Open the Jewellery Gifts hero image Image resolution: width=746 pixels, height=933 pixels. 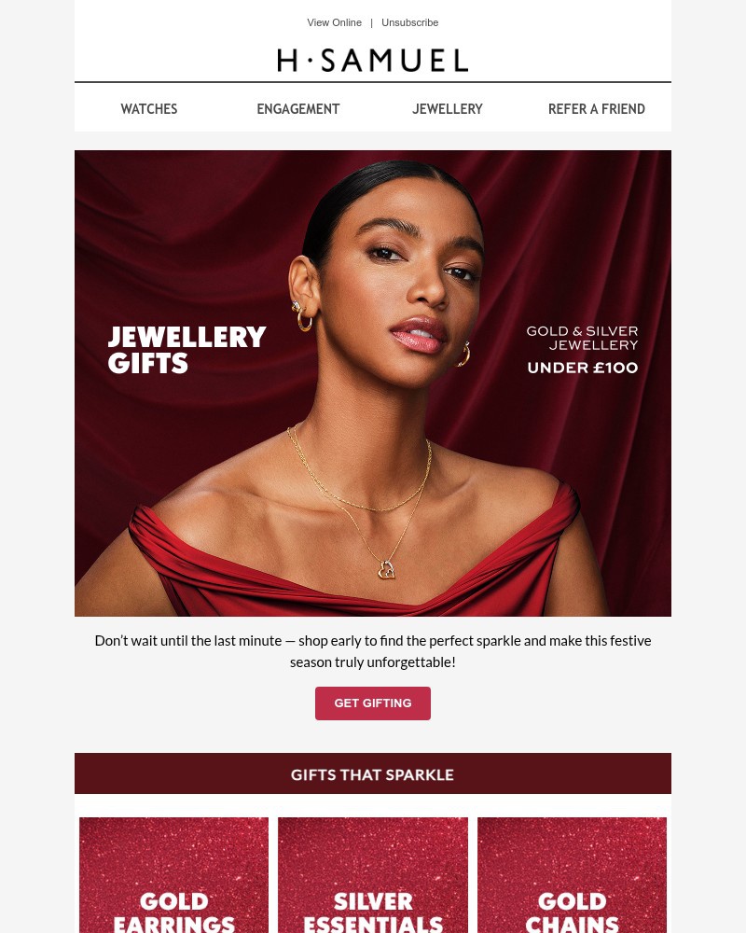[373, 383]
